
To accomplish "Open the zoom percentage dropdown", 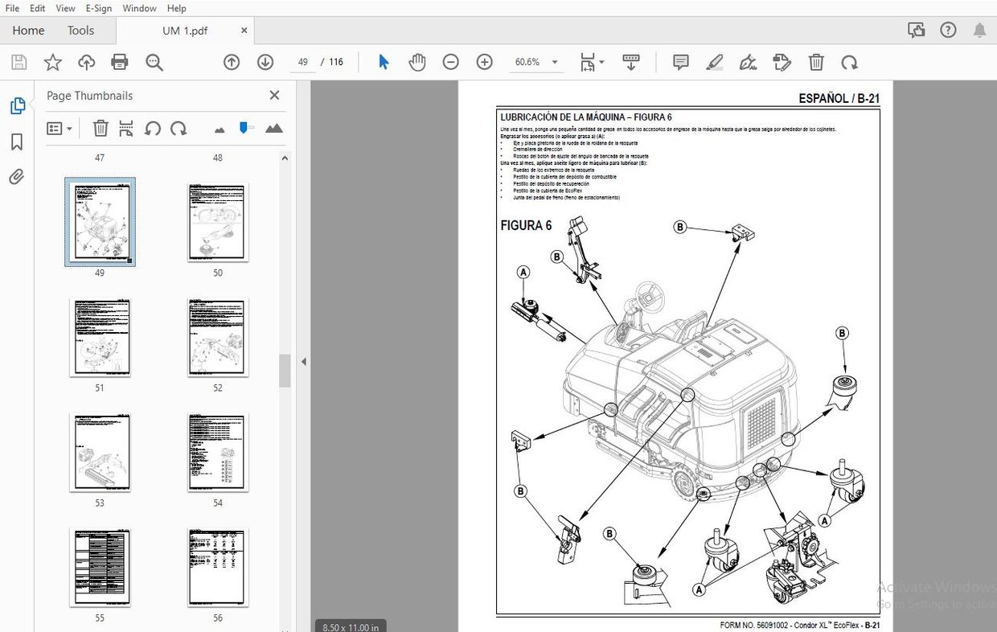I will [x=554, y=61].
